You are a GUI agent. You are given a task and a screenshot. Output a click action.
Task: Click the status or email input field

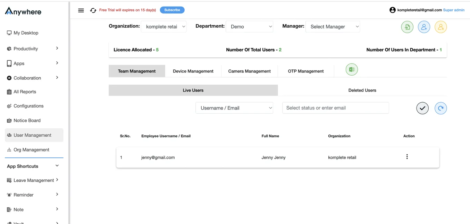335,108
